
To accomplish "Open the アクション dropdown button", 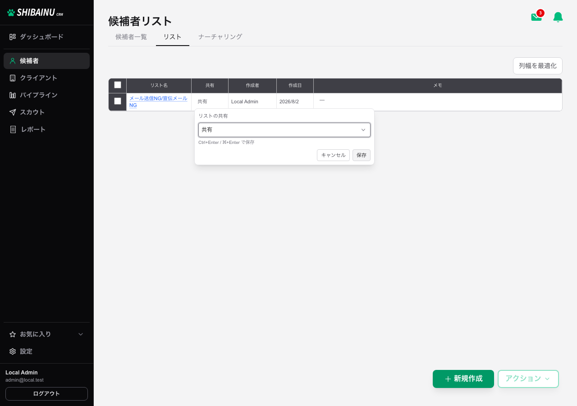I will [x=528, y=379].
